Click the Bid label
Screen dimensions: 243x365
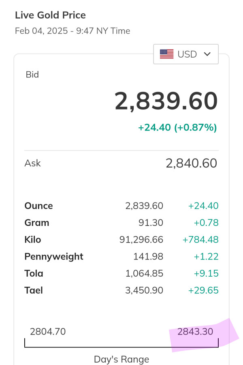32,75
